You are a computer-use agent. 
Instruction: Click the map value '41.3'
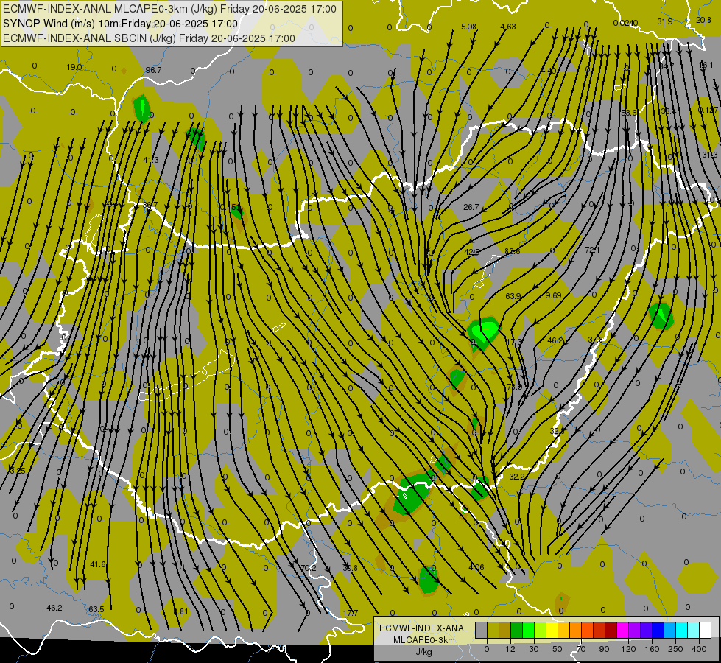[151, 160]
